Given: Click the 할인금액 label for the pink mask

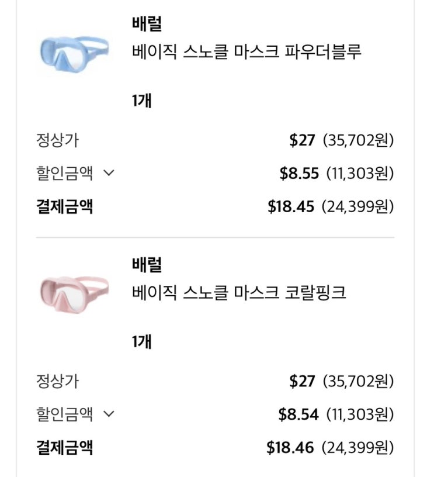Looking at the screenshot, I should (64, 414).
